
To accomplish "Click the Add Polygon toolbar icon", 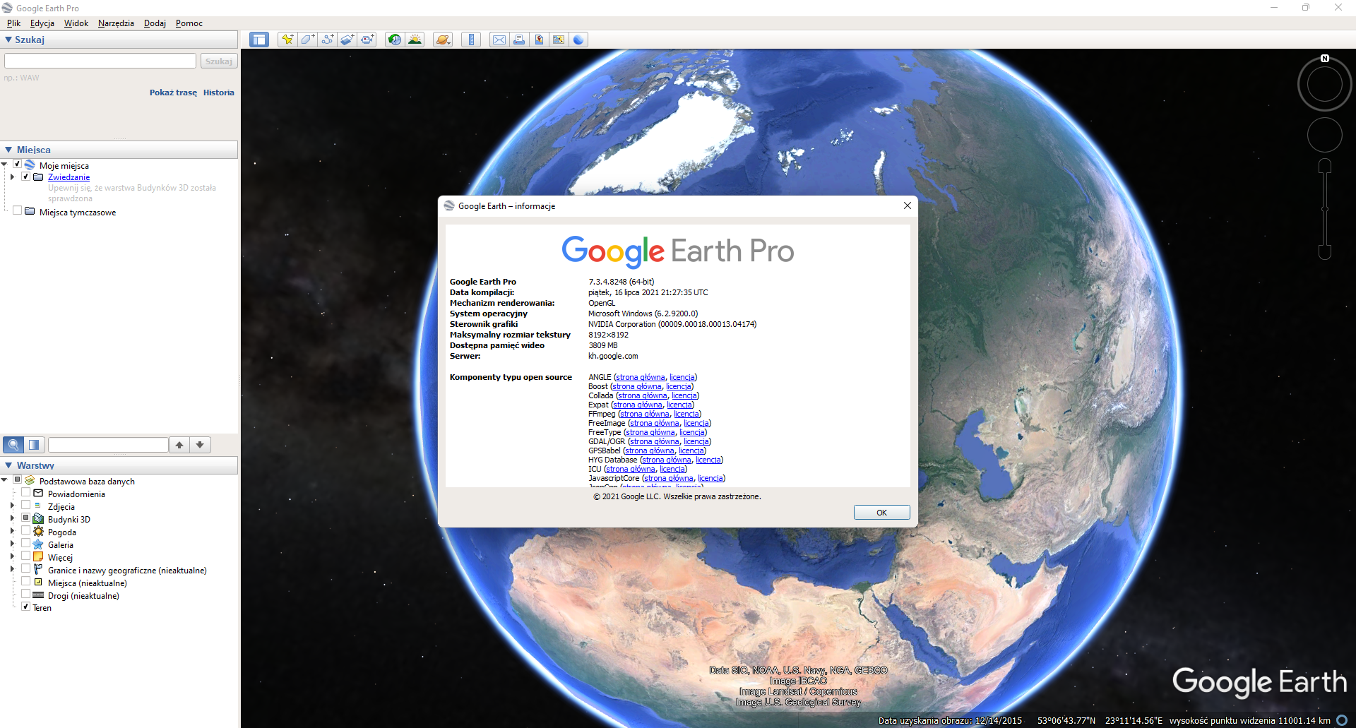I will (x=307, y=40).
